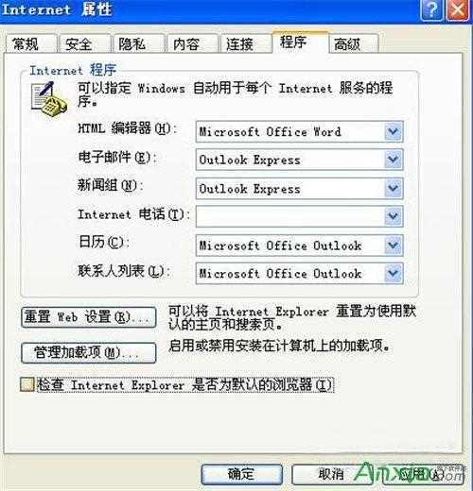
Task: Open the 隐私 tab
Action: (x=138, y=44)
